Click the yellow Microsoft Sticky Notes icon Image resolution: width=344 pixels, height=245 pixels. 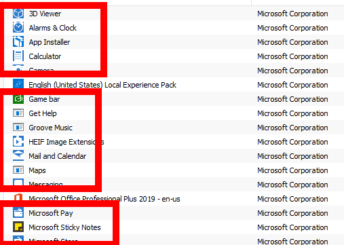click(18, 227)
